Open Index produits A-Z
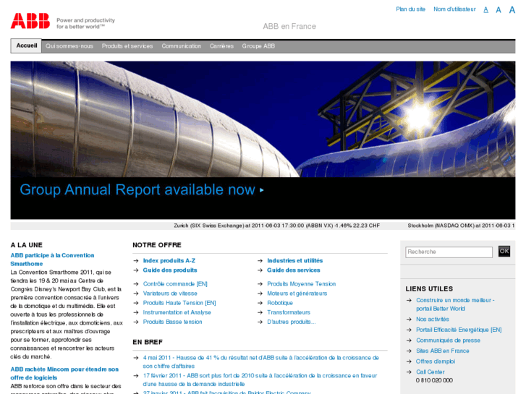 point(169,260)
